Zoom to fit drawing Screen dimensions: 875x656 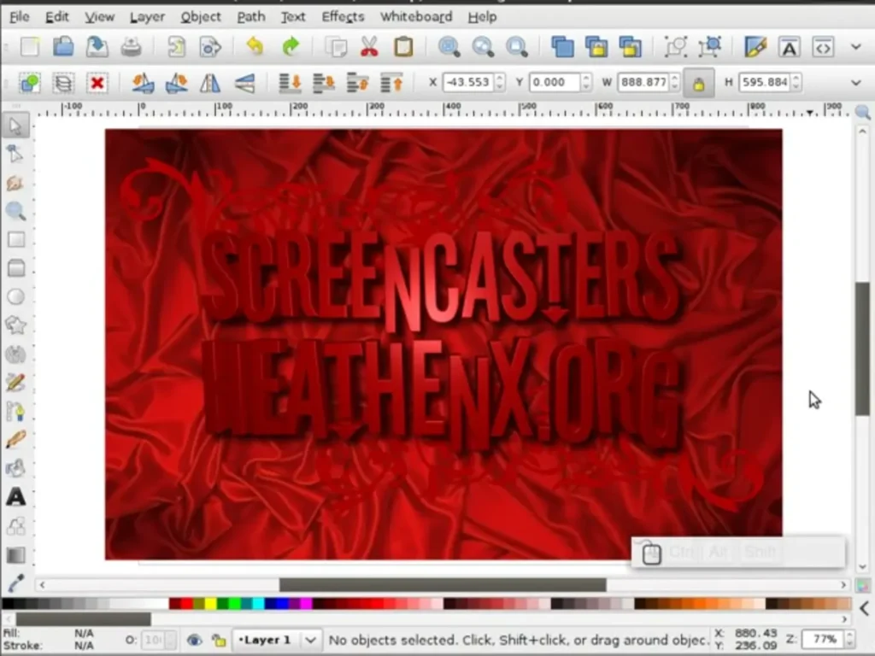pos(483,47)
